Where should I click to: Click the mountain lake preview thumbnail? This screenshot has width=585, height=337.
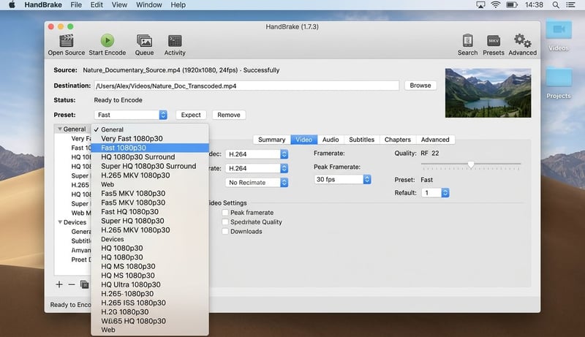pos(488,93)
